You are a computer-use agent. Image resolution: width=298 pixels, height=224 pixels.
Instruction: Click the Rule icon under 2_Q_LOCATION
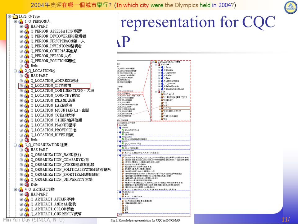tap(27, 140)
